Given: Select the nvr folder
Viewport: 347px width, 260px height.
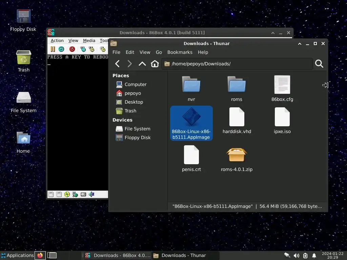Looking at the screenshot, I should [191, 89].
